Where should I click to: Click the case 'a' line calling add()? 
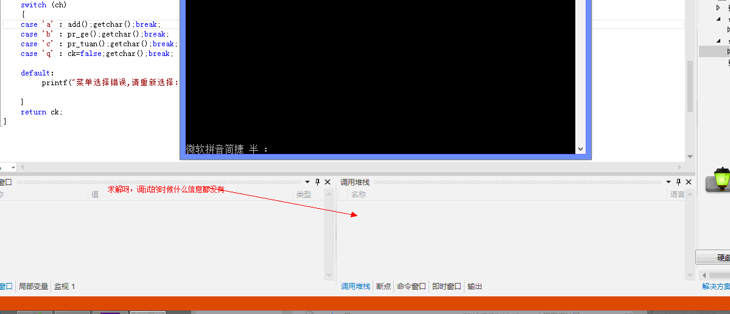[91, 24]
